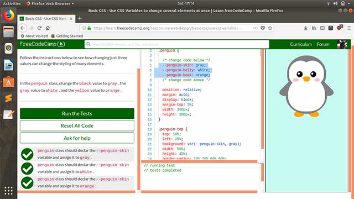Click the instructions panel scrollbar

pyautogui.click(x=139, y=129)
